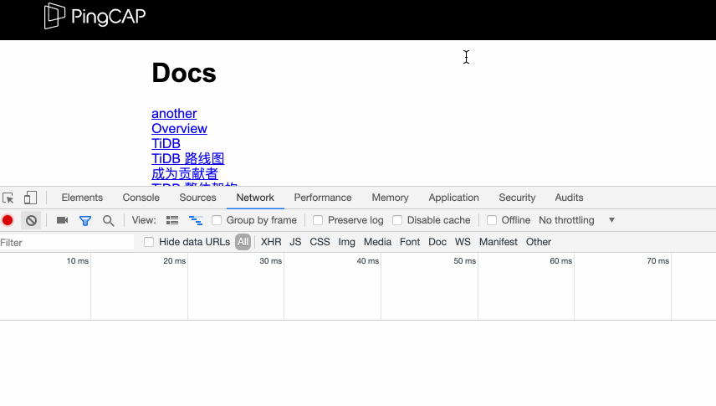716x406 pixels.
Task: Click the waterfall overview view icon
Action: (x=196, y=220)
